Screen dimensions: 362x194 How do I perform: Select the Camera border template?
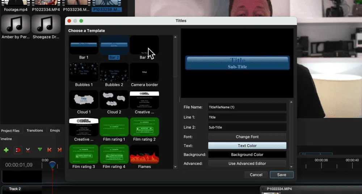(x=144, y=72)
